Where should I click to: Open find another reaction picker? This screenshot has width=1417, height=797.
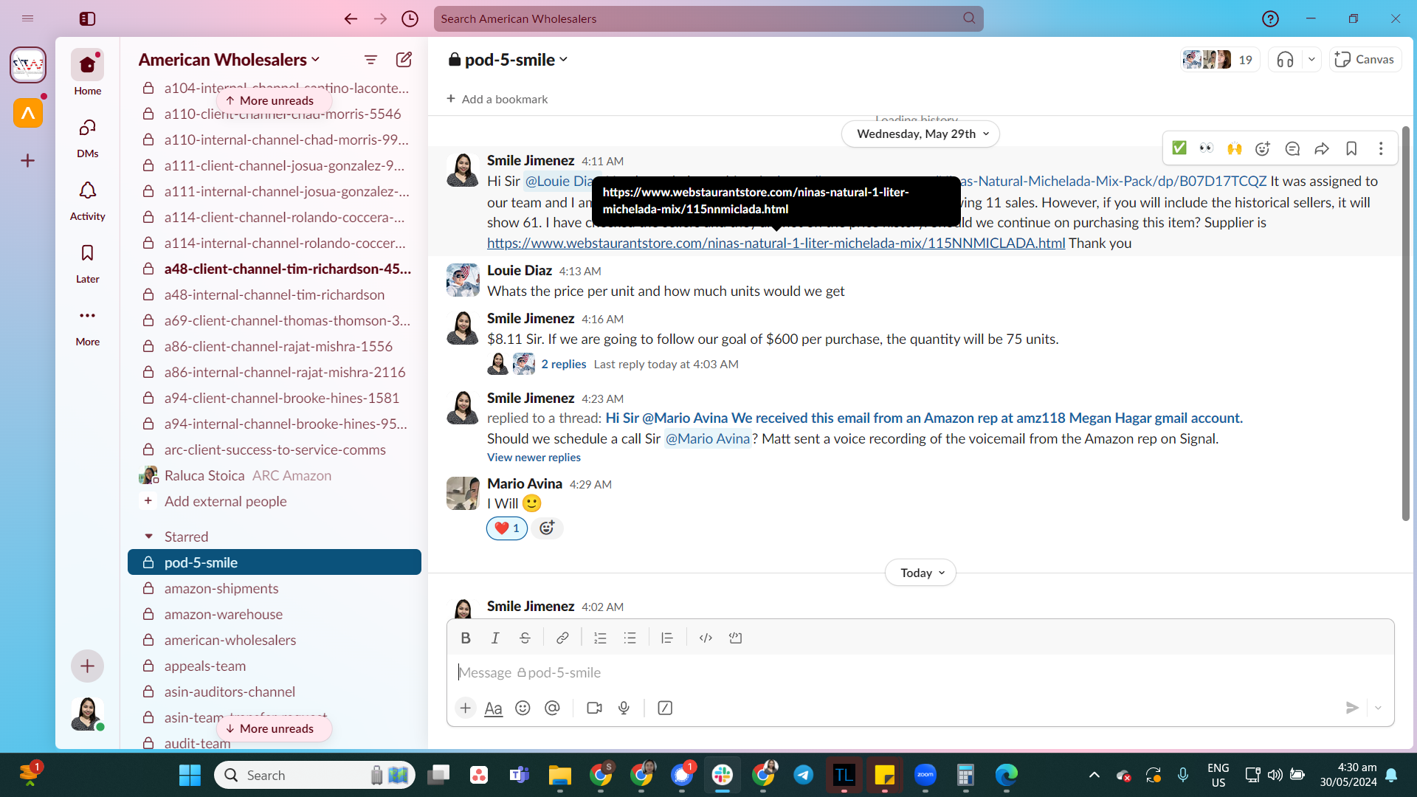point(1263,148)
